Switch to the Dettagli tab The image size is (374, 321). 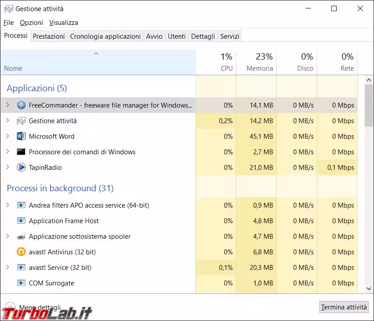[x=203, y=36]
